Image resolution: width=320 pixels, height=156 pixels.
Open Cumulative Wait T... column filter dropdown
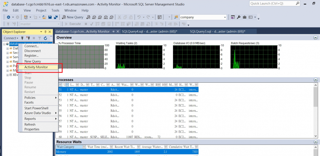tap(196, 147)
